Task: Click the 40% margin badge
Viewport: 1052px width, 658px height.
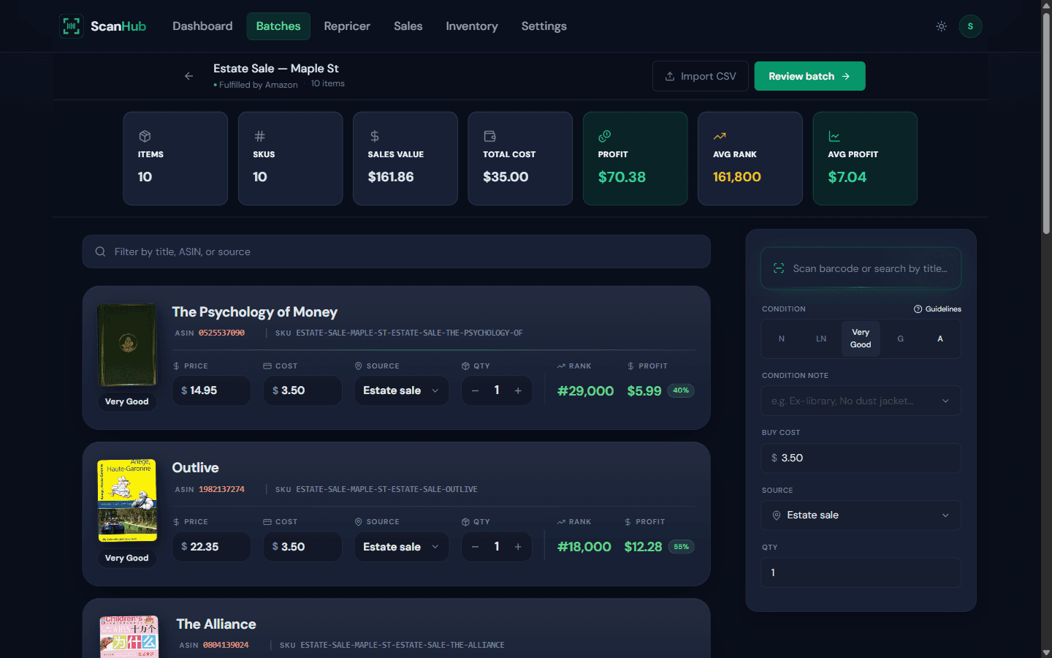Action: click(681, 390)
